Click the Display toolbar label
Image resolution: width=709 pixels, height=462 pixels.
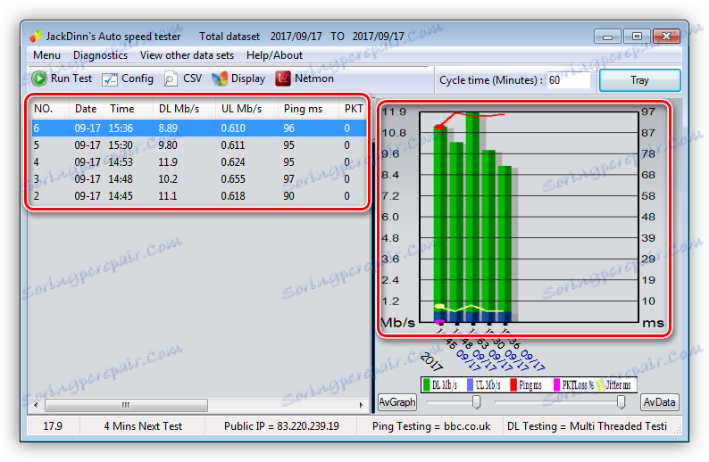[248, 78]
